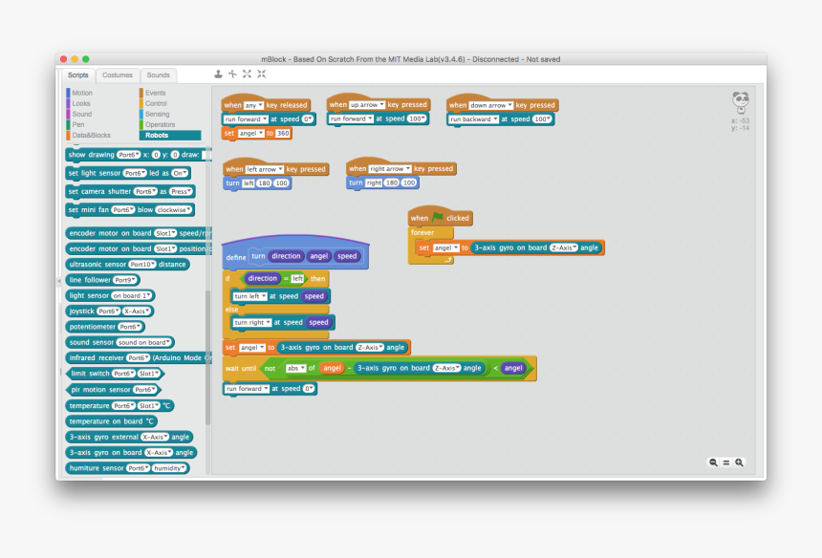Open the Costumes tab
This screenshot has height=558, width=822.
pos(118,75)
